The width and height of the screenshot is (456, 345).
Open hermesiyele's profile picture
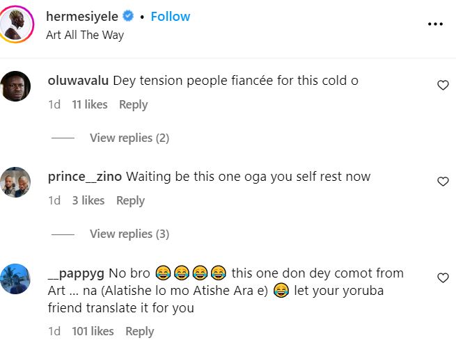pyautogui.click(x=17, y=24)
